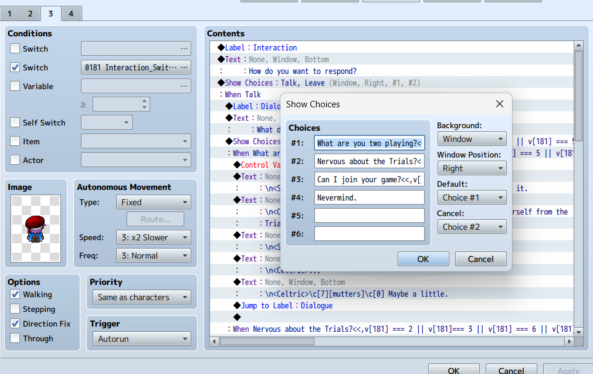The image size is (593, 374).
Task: Open the Trigger dropdown set to Autorun
Action: point(141,339)
